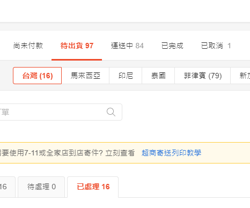This screenshot has height=208, width=250.
Task: Switch to the 待處理 0 sub-tab
Action: click(x=41, y=187)
